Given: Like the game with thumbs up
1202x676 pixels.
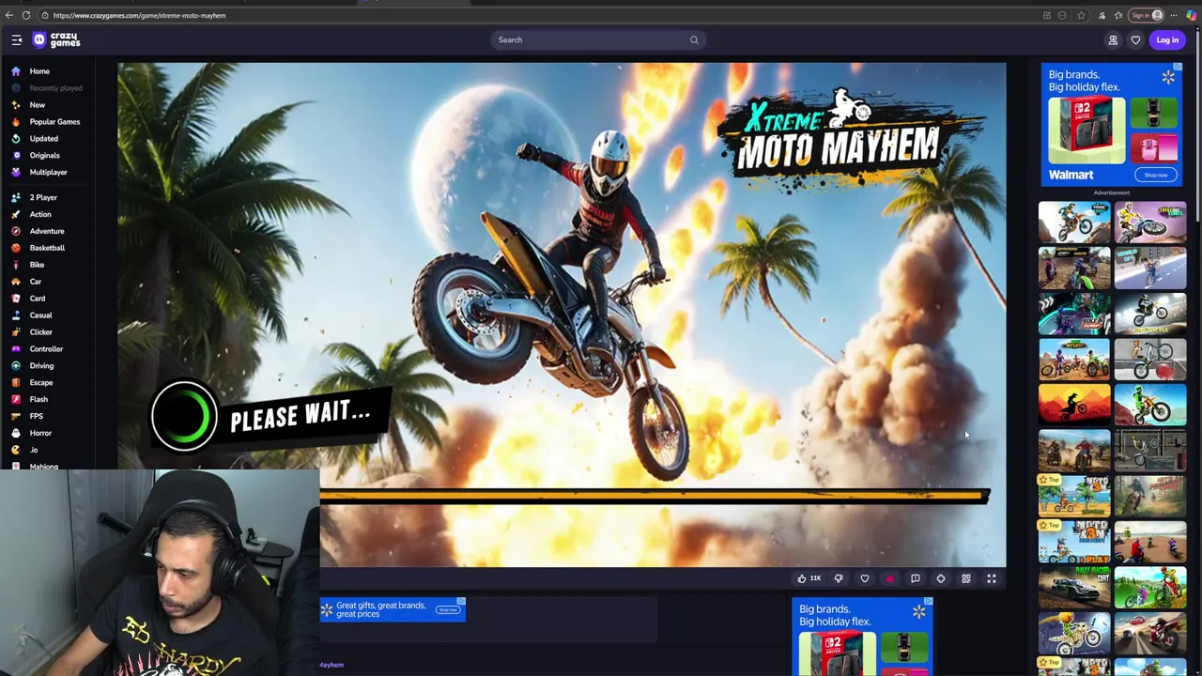Looking at the screenshot, I should click(x=808, y=579).
